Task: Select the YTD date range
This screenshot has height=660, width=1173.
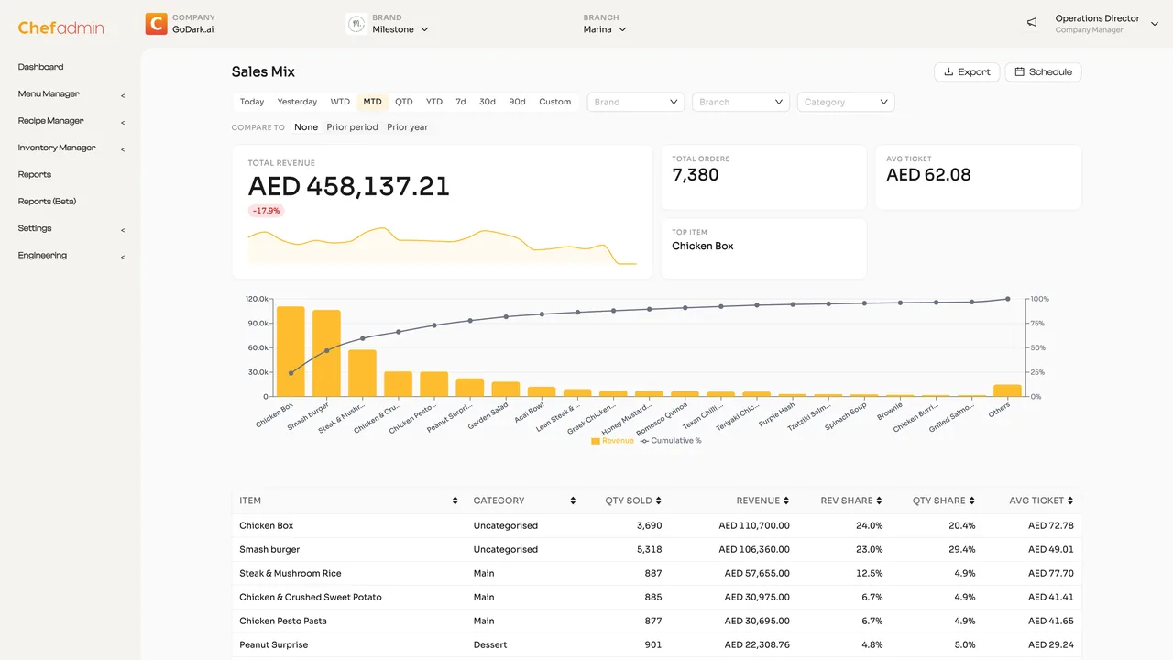Action: (434, 102)
